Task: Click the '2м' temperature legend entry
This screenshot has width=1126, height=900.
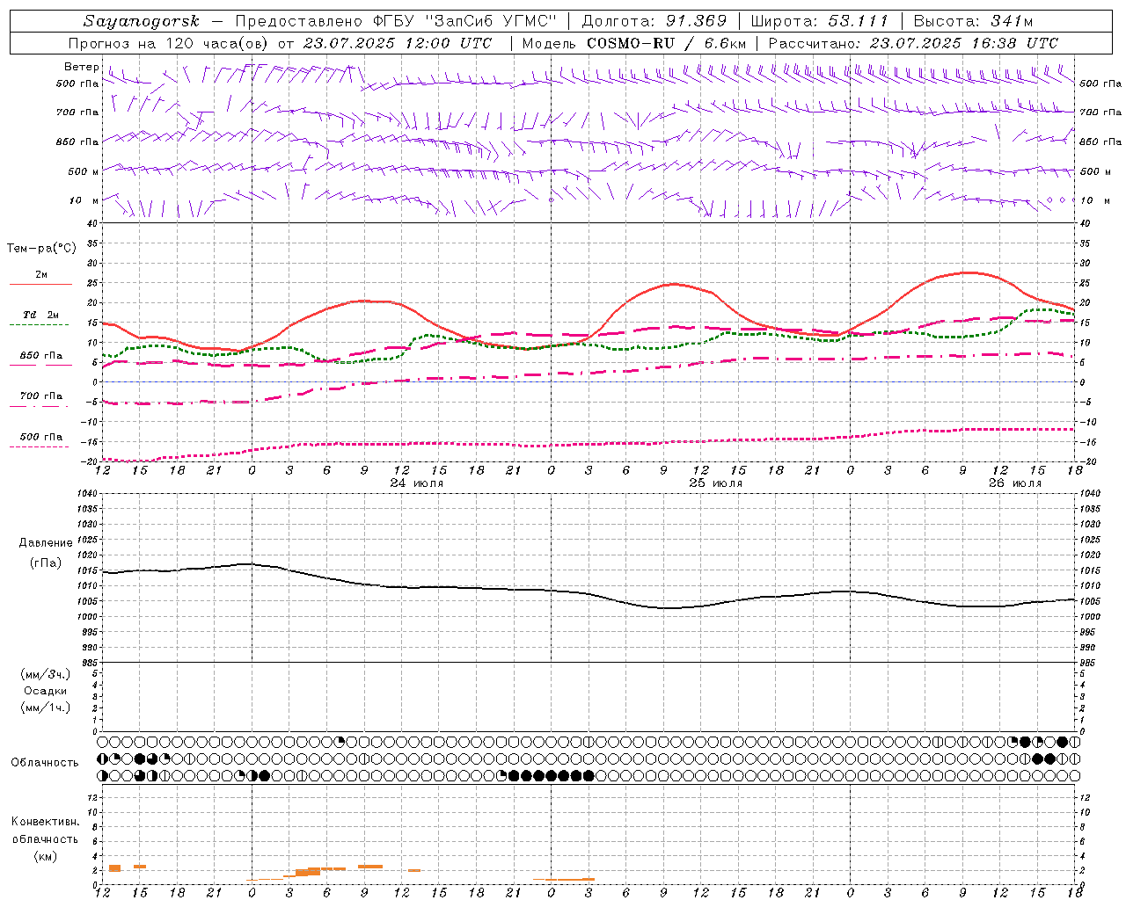Action: (x=41, y=274)
